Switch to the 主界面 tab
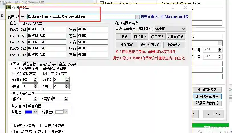This screenshot has height=133, width=232. pyautogui.click(x=15, y=64)
